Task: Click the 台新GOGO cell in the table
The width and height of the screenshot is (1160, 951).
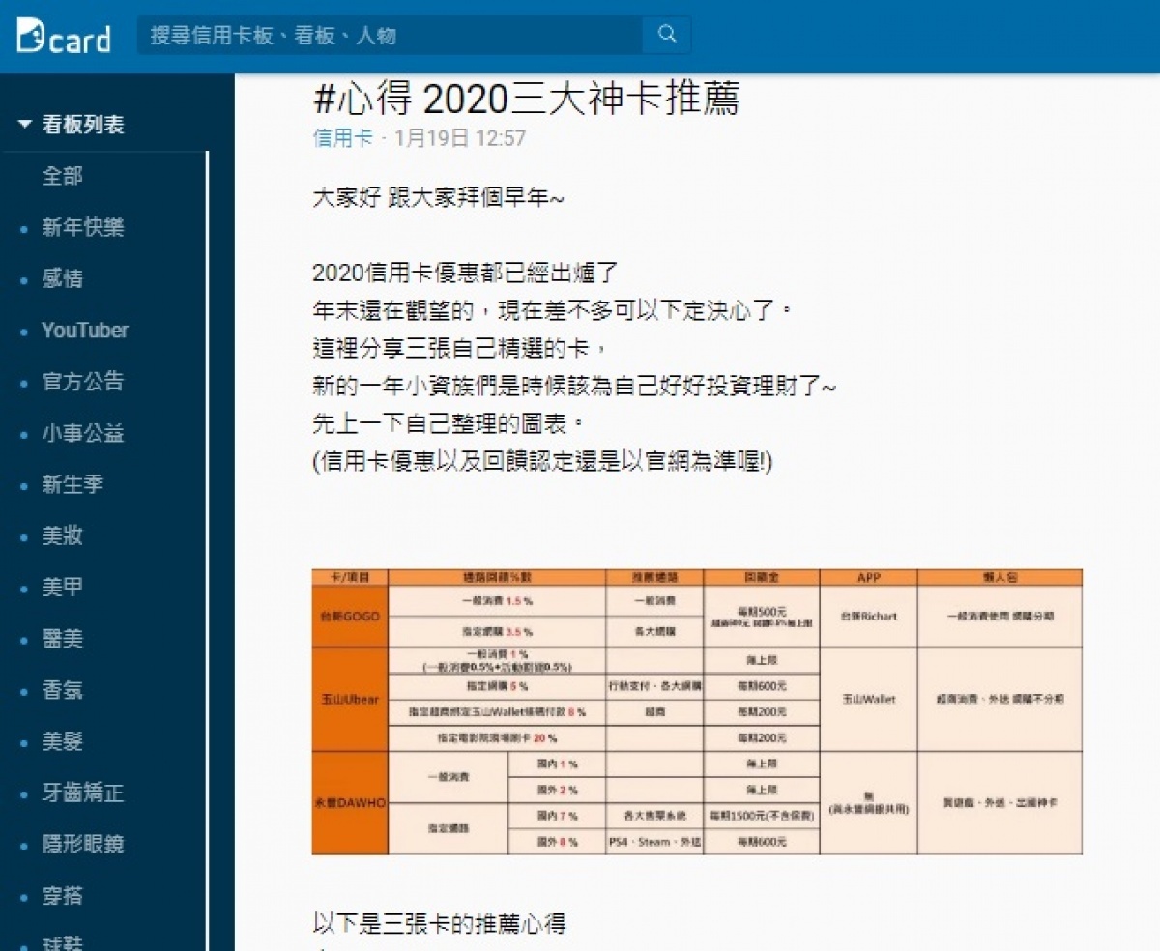Action: tap(350, 616)
